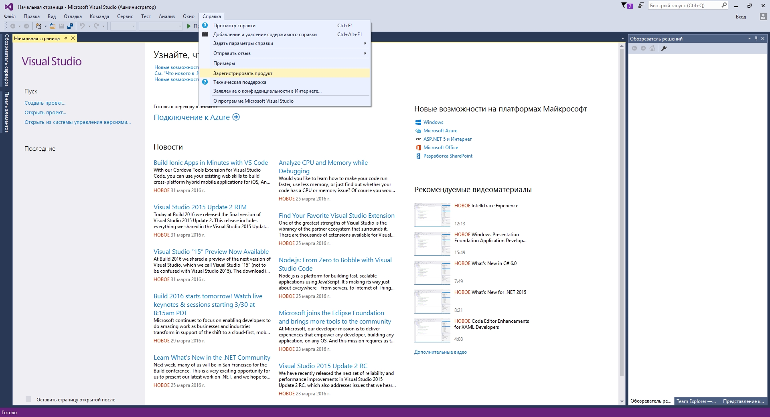
Task: Open the IntelliTrace Experience video thumbnail
Action: (432, 215)
